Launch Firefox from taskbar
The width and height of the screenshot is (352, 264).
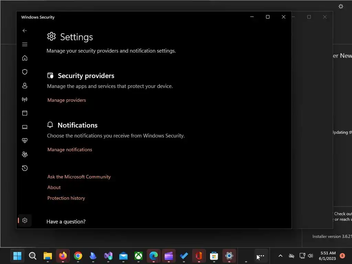pos(63,256)
